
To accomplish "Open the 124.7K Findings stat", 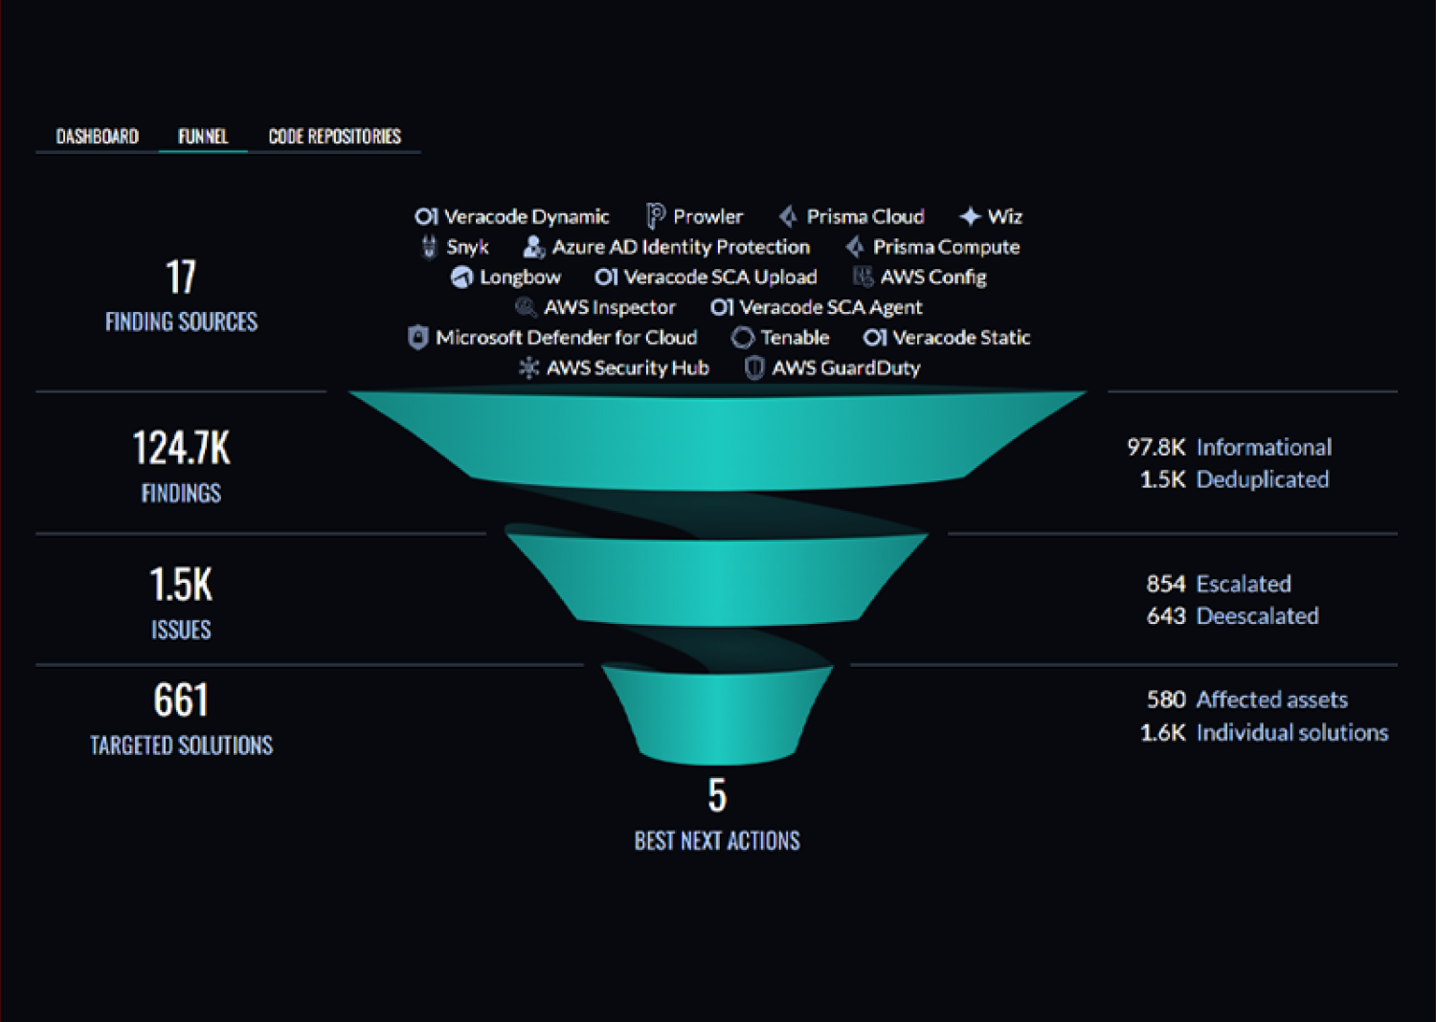I will tap(181, 466).
